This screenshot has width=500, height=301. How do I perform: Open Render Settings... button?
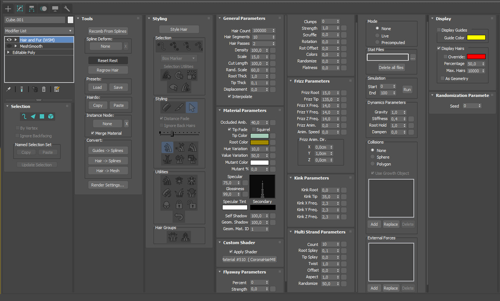pos(108,185)
